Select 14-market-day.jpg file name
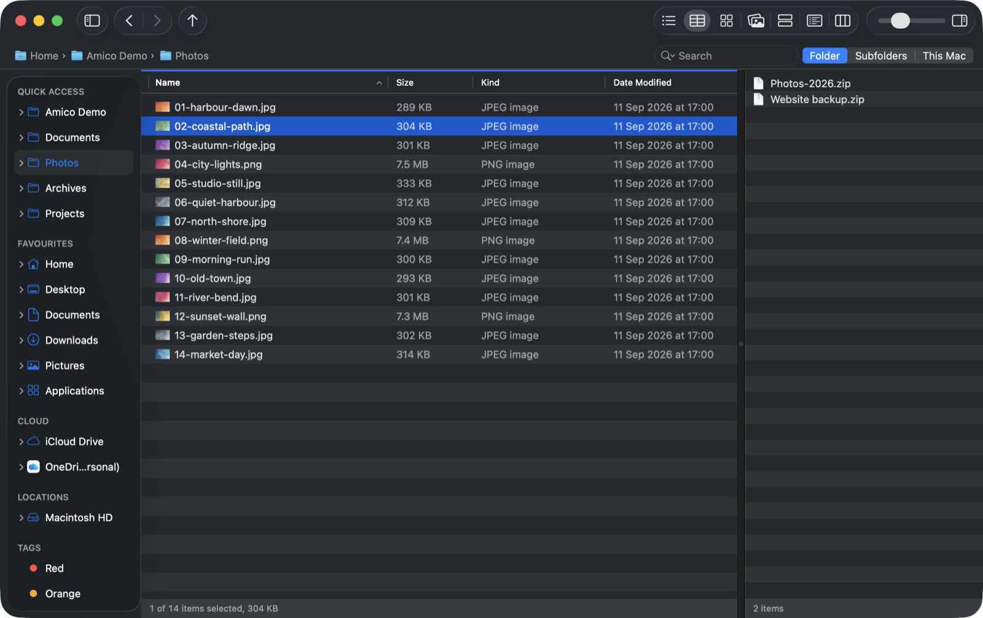The height and width of the screenshot is (618, 983). point(219,354)
